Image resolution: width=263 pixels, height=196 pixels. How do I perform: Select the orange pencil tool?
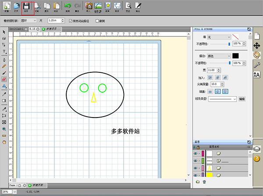click(4, 66)
